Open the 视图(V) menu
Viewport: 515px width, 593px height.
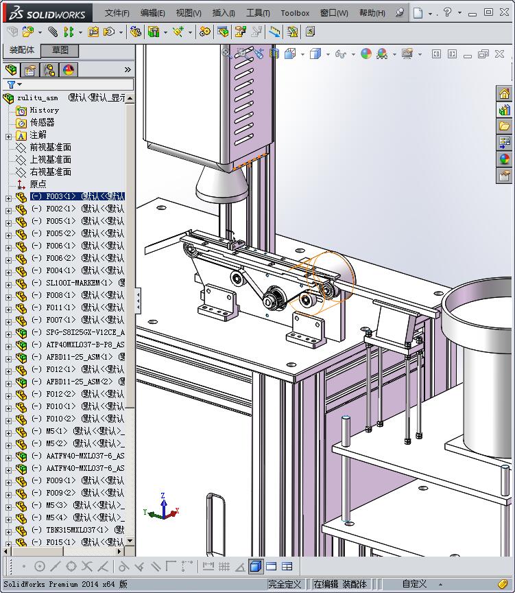[189, 13]
